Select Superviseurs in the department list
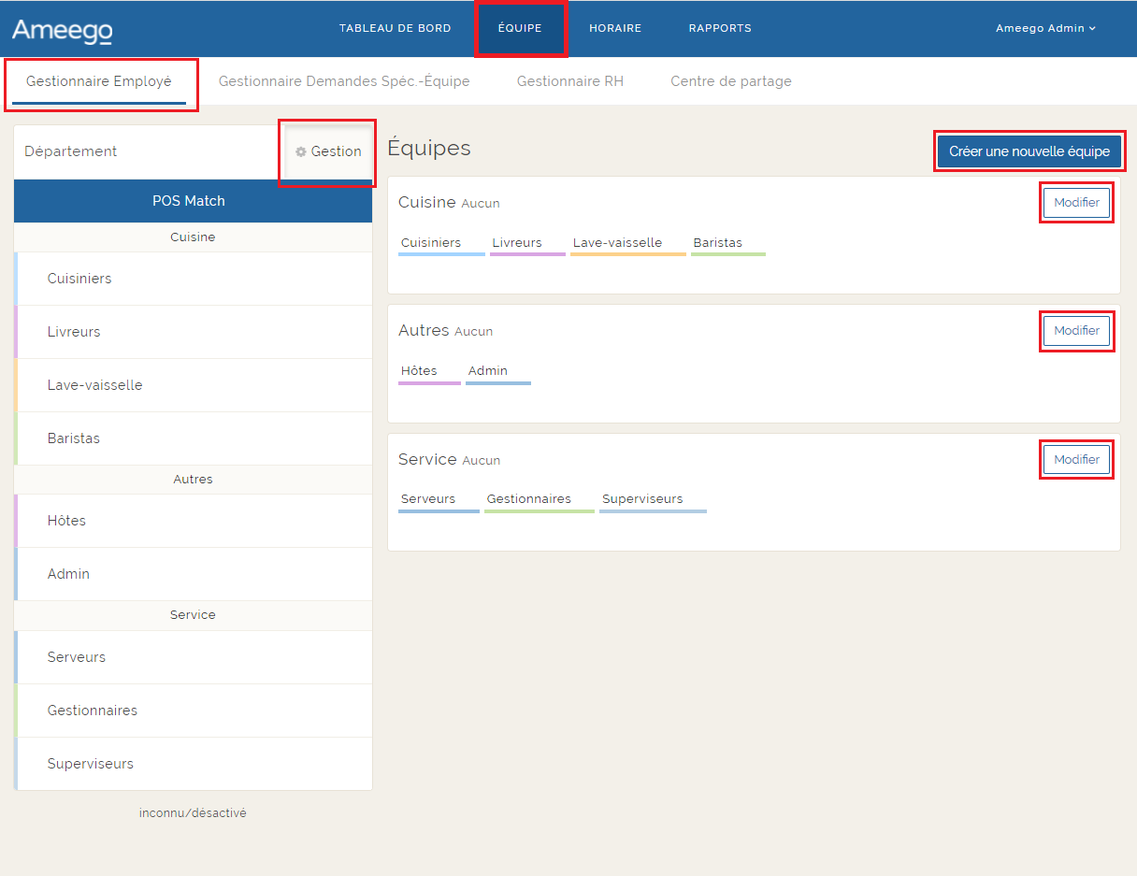The image size is (1137, 876). pyautogui.click(x=90, y=764)
